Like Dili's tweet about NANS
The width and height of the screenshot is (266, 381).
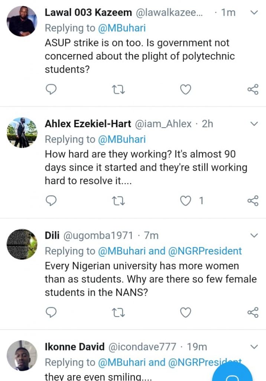point(185,312)
